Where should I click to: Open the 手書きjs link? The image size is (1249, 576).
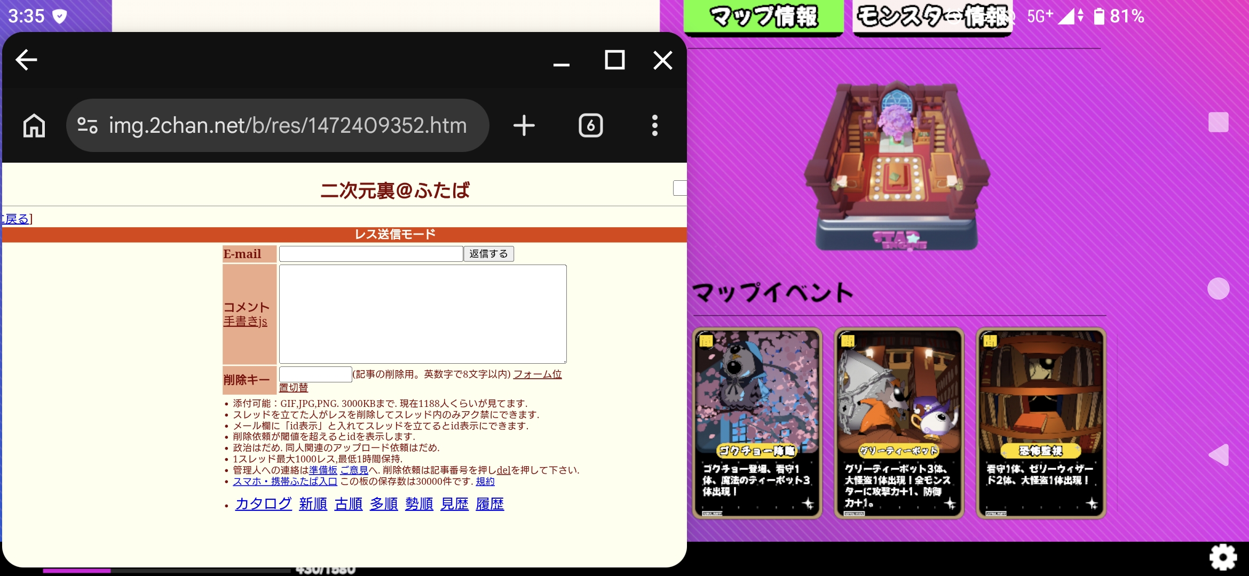(245, 322)
